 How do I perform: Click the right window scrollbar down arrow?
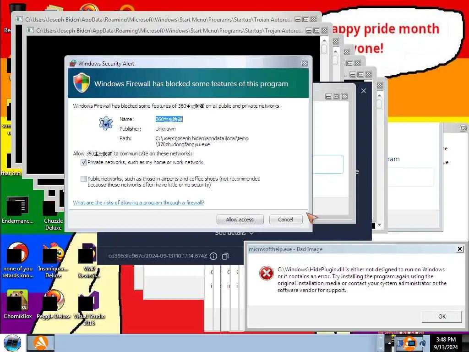(379, 225)
